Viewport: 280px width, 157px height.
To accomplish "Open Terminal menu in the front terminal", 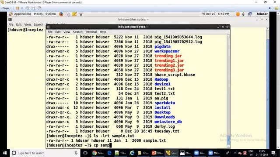I will 91,32.
